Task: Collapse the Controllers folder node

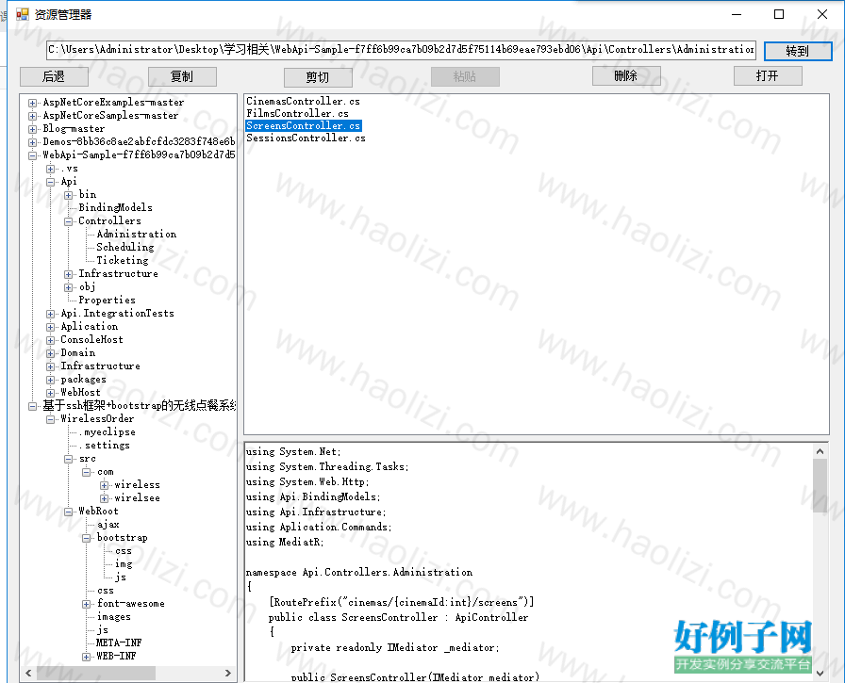Action: 69,221
